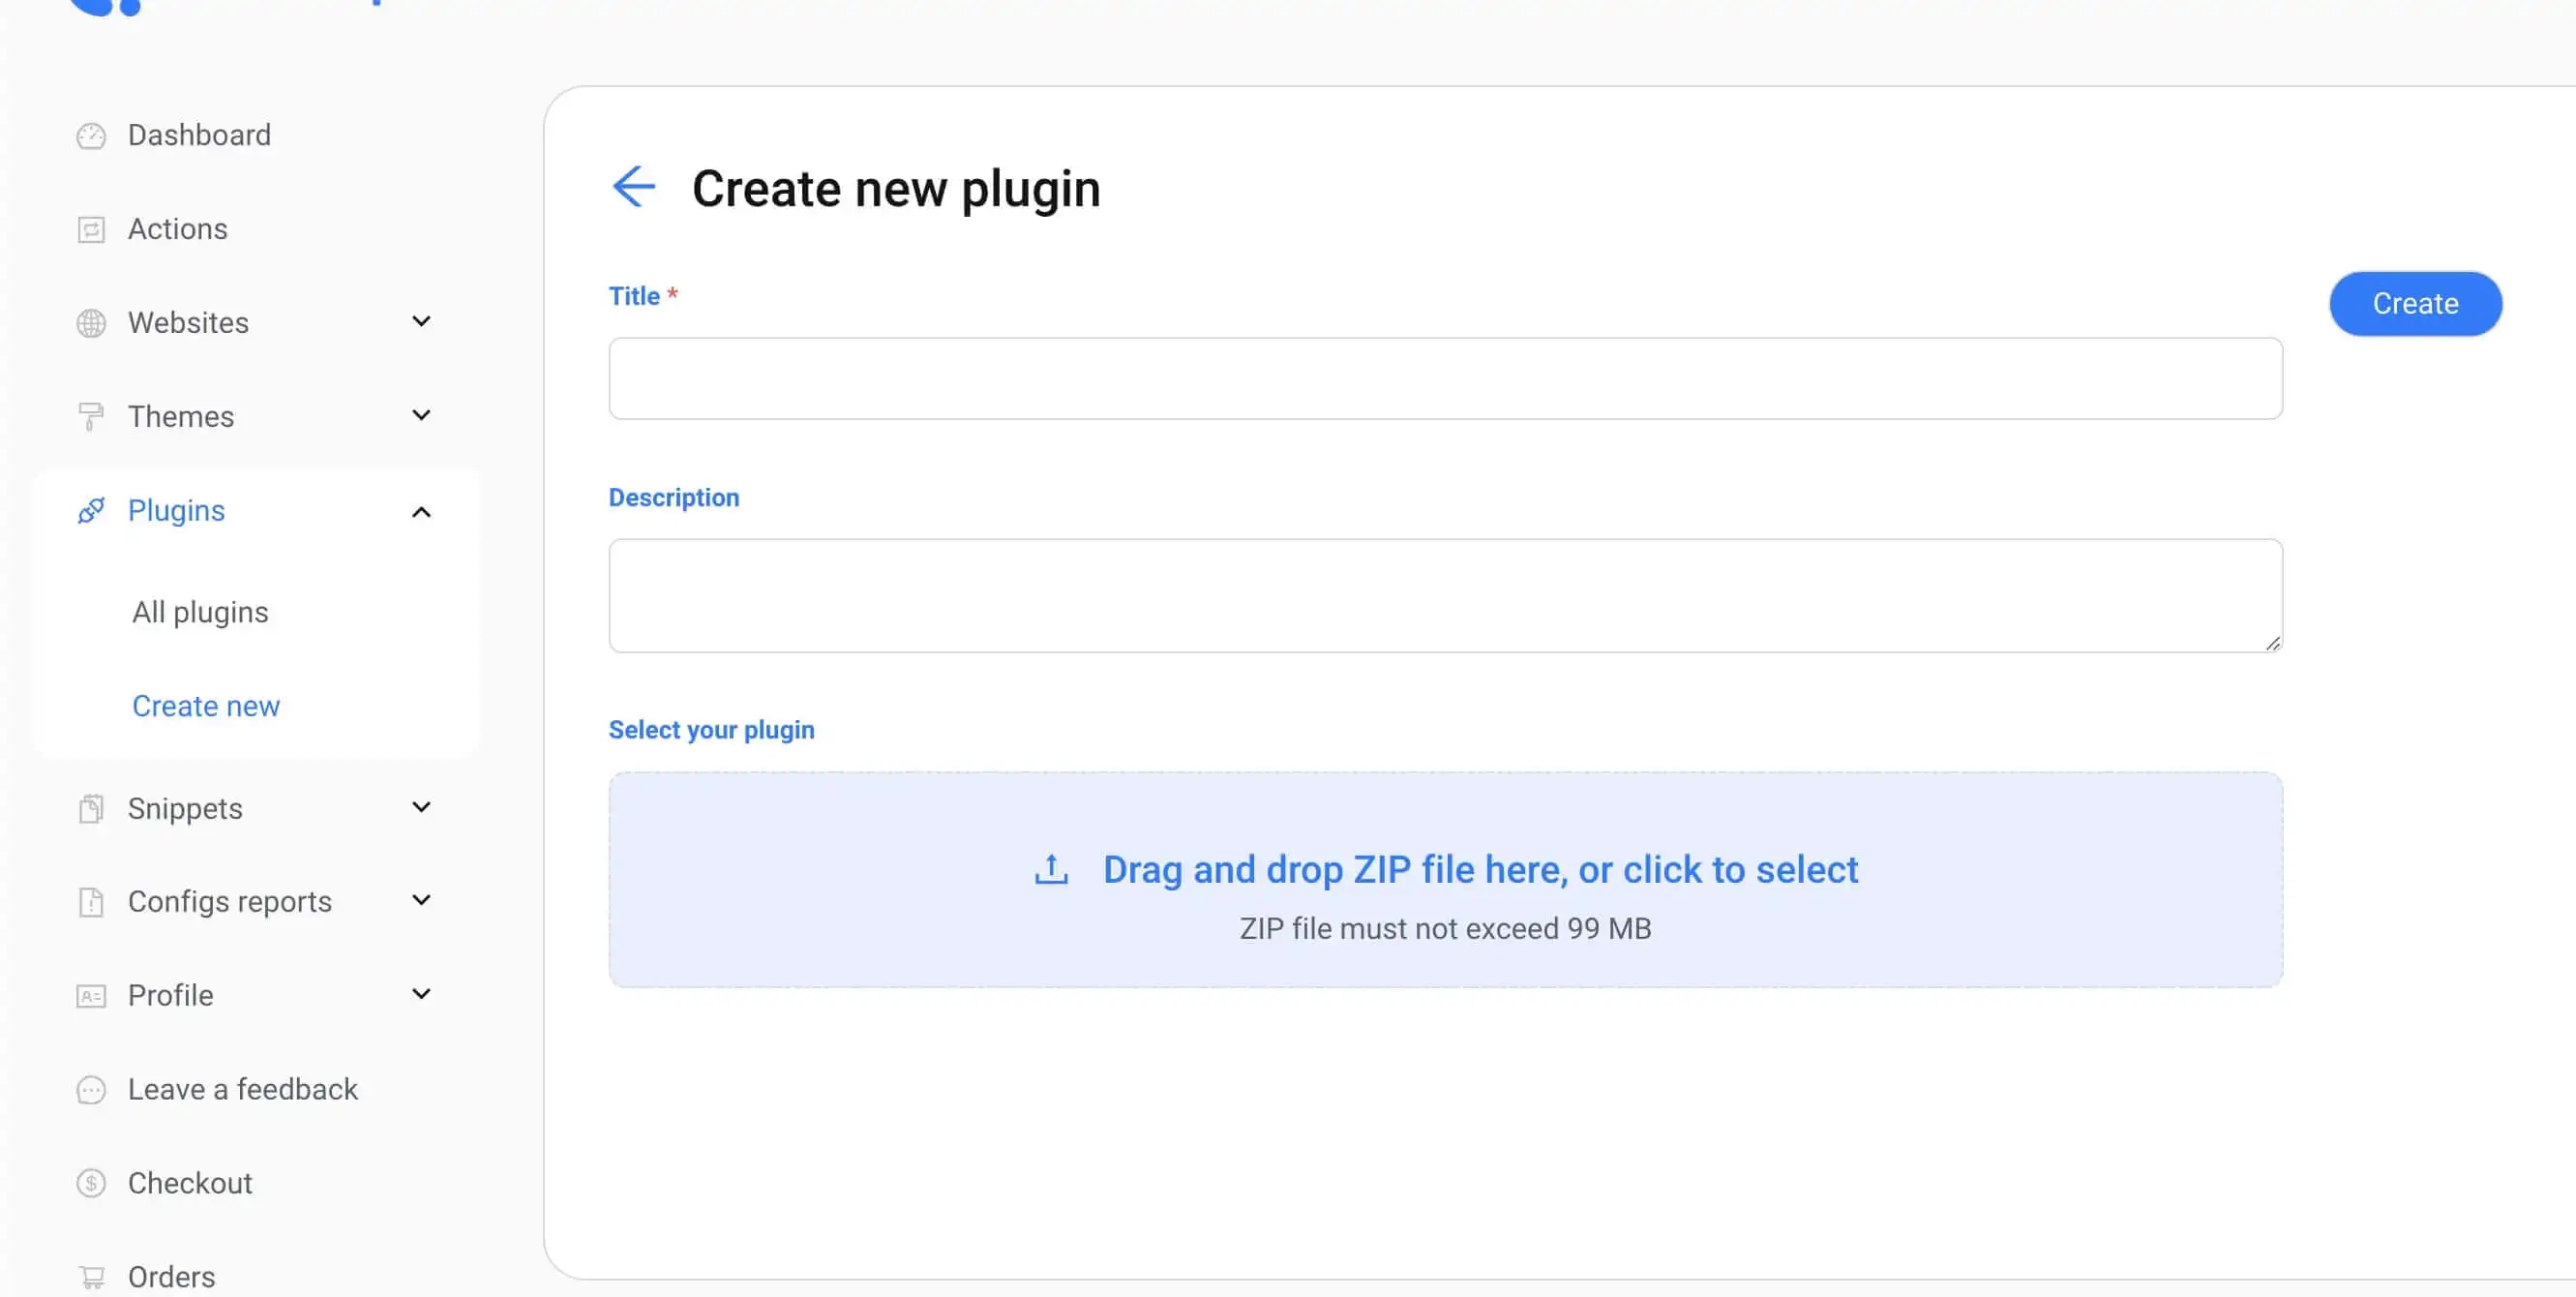
Task: Expand the Profile section
Action: 421,995
